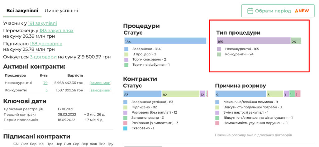The image size is (319, 147).
Task: Open замовники link for Неконкурентні row
Action: [100, 83]
